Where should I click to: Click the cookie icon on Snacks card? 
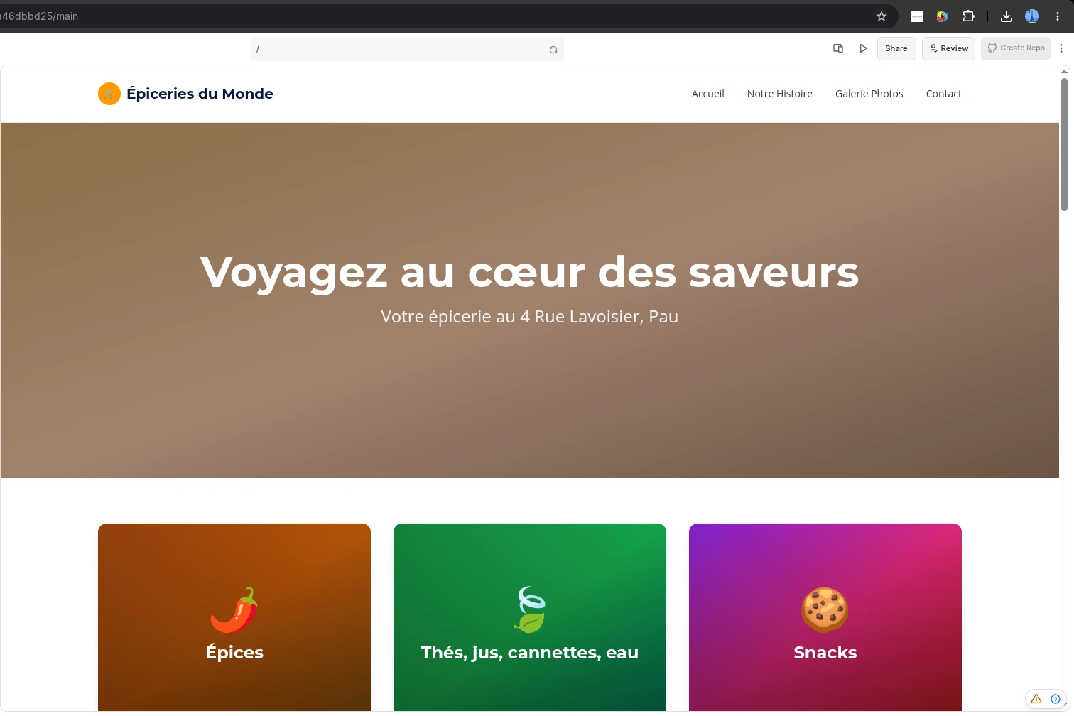click(x=825, y=609)
